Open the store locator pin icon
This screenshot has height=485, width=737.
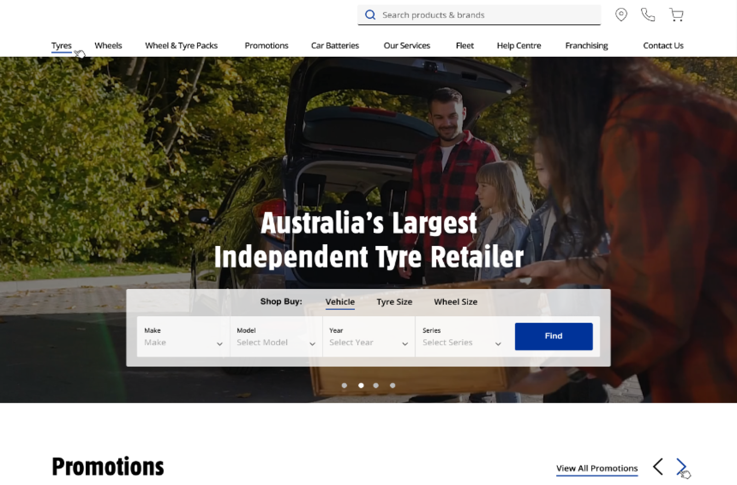point(621,14)
